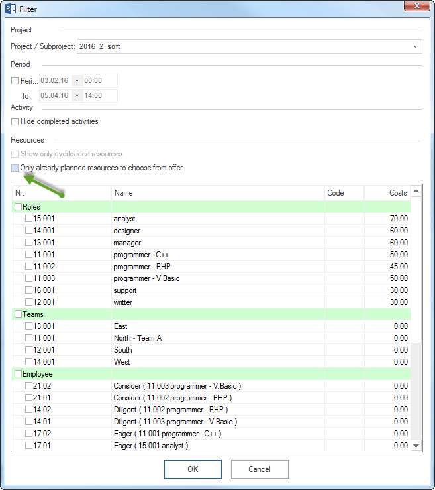The width and height of the screenshot is (435, 490).
Task: Select the manager name cell
Action: click(x=218, y=242)
